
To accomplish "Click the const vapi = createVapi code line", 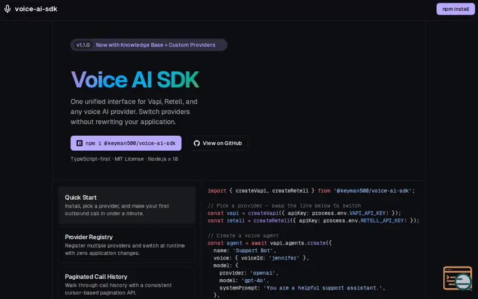I will coord(304,213).
